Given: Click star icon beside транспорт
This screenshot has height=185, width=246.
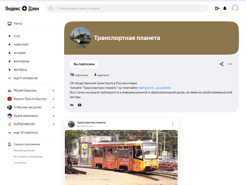Looking at the screenshot, I should coord(9,44).
